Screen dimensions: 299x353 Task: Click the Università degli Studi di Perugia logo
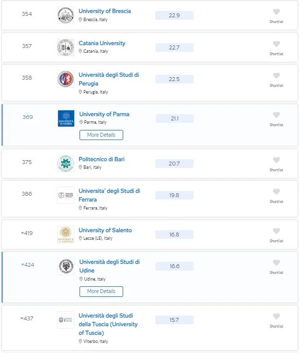(66, 79)
